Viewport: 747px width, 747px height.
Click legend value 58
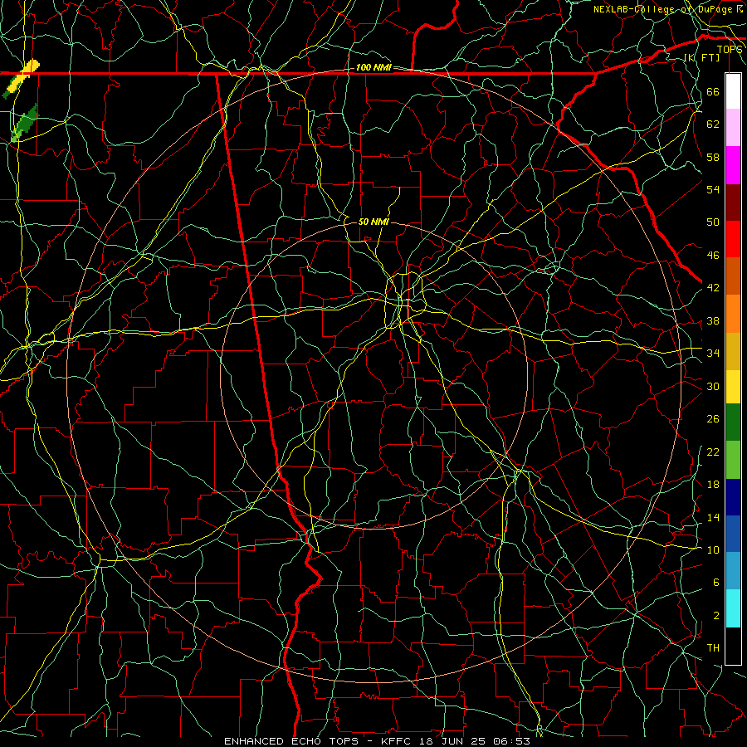(x=713, y=157)
